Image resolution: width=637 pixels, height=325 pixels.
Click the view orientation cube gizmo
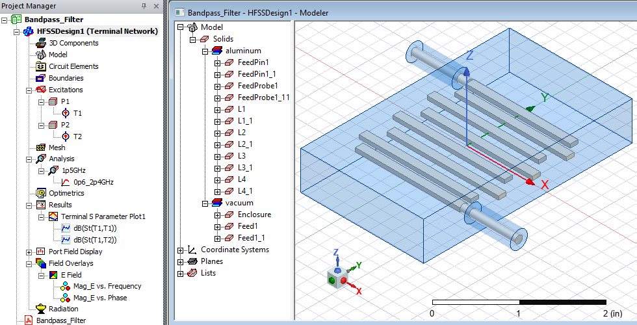(337, 279)
